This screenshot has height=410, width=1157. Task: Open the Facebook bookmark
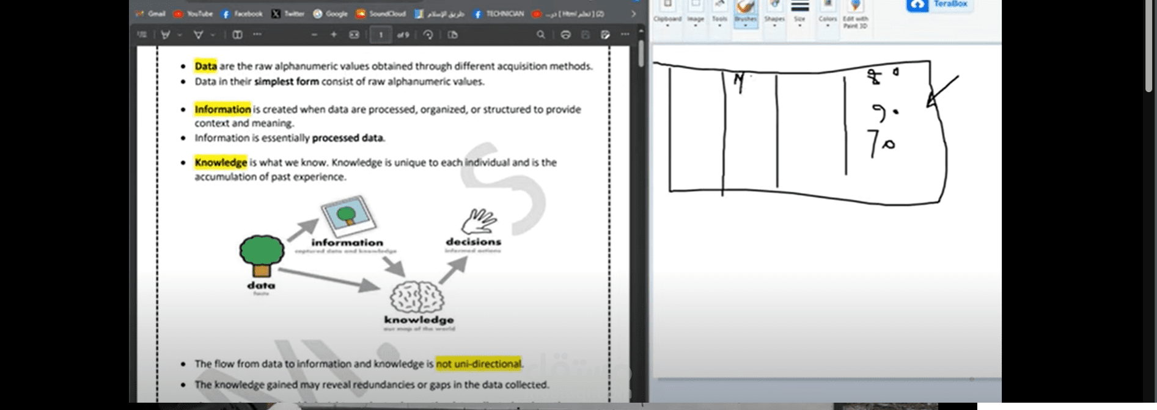pos(241,13)
